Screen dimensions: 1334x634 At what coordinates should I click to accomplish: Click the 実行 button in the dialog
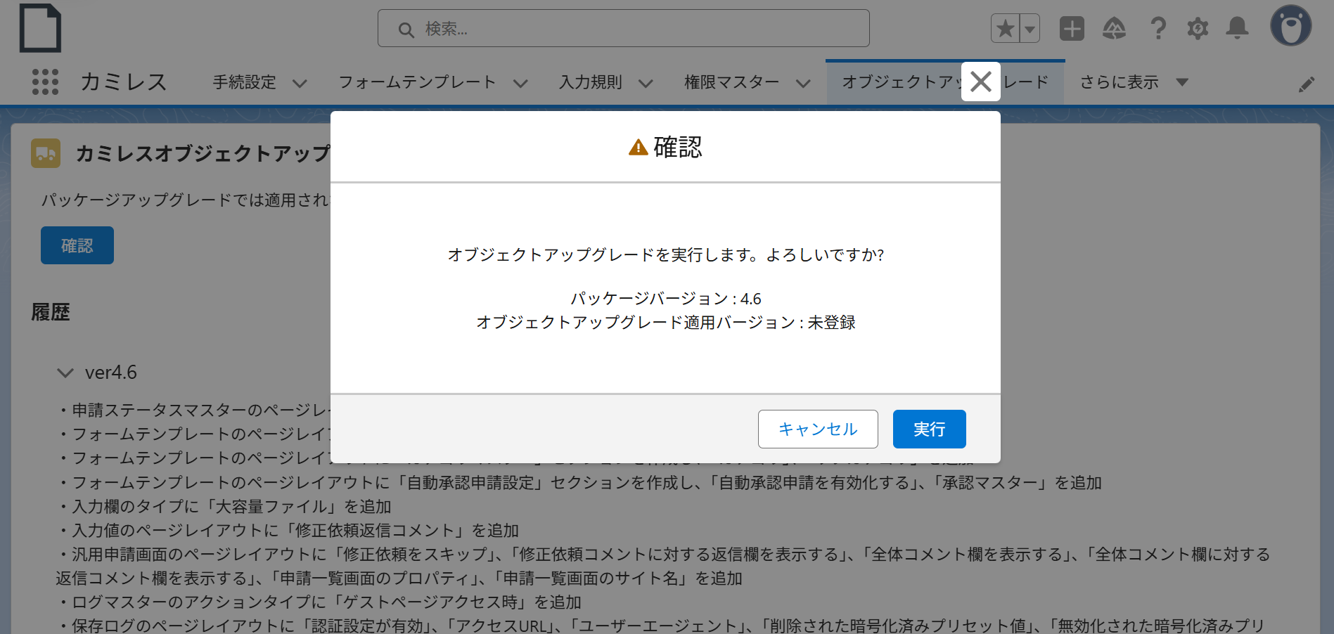click(929, 429)
